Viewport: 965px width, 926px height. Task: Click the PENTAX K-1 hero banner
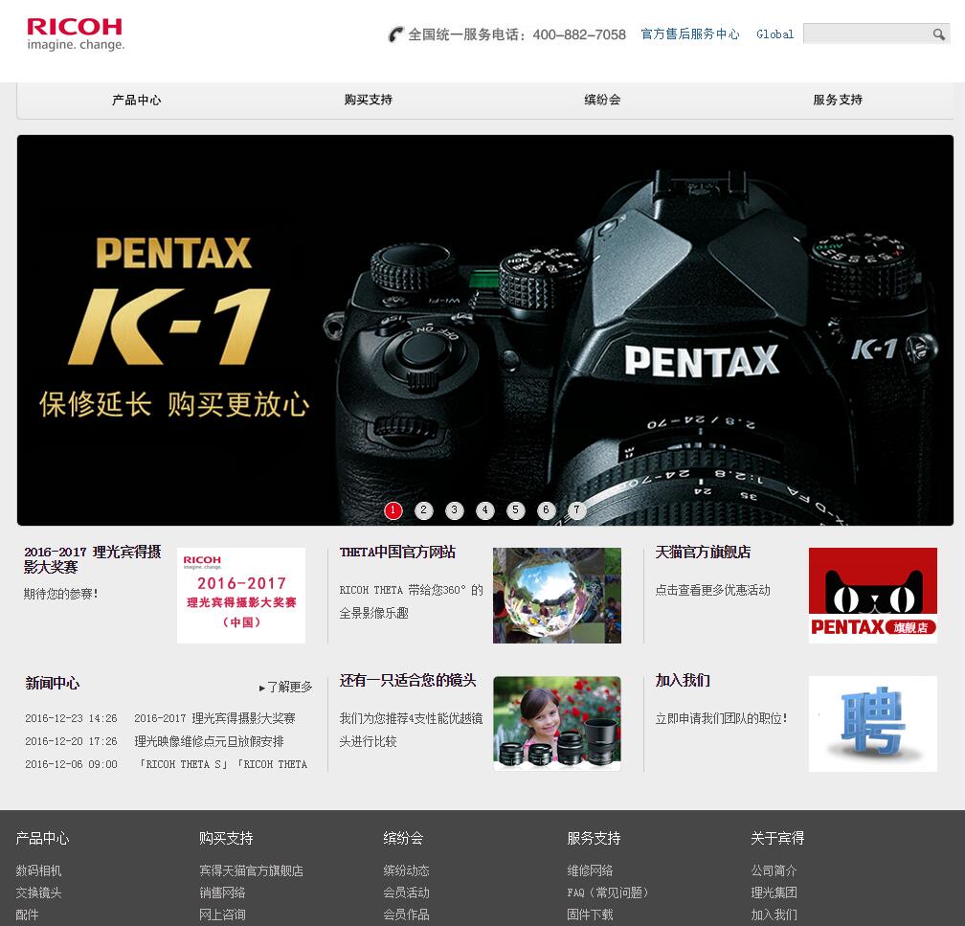tap(485, 330)
